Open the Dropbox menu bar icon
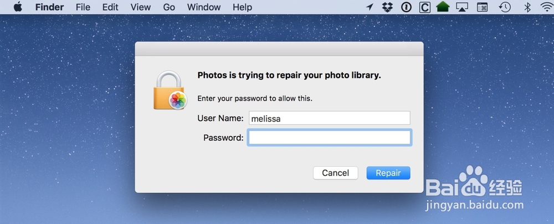The height and width of the screenshot is (224, 554). 388,7
